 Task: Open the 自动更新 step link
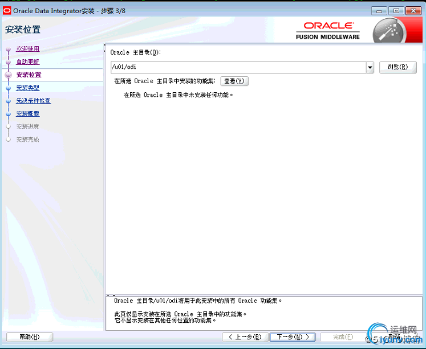click(x=28, y=62)
